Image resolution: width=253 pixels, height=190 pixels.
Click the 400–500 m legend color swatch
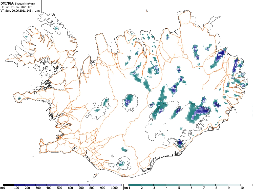[52, 185]
